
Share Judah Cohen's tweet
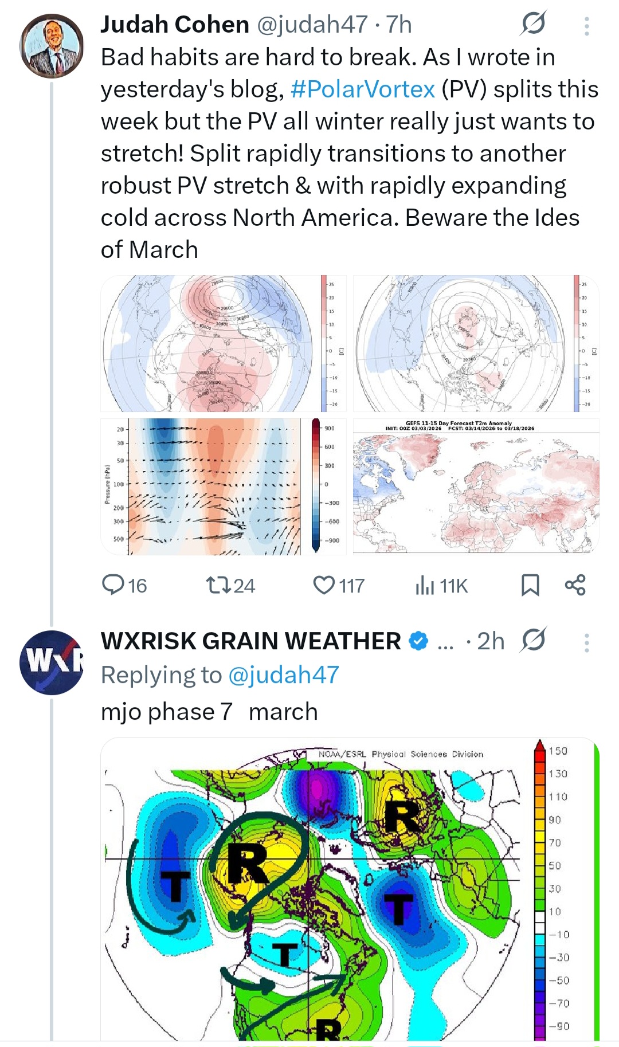[x=575, y=585]
